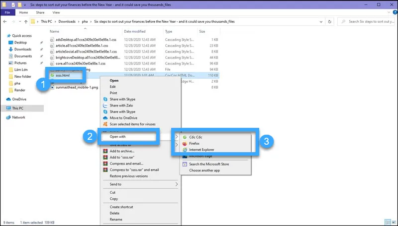Choose Create shortcut in context menu
398x226 pixels.
pyautogui.click(x=121, y=207)
